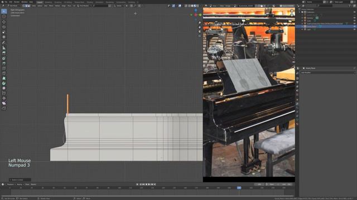357x200 pixels.
Task: Click the blue Z axis gizmo
Action: click(x=196, y=11)
